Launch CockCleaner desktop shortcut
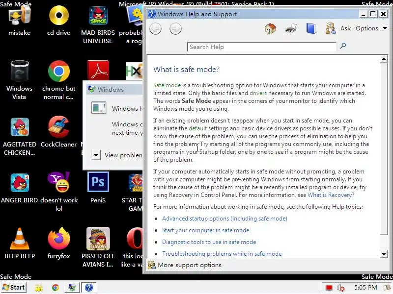Viewport: 393px width, 294px height. (58, 132)
